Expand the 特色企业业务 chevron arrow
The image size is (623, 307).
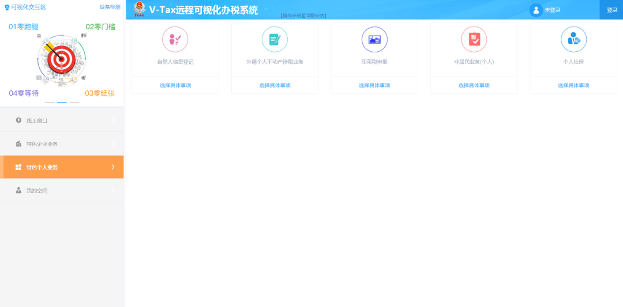coord(113,143)
